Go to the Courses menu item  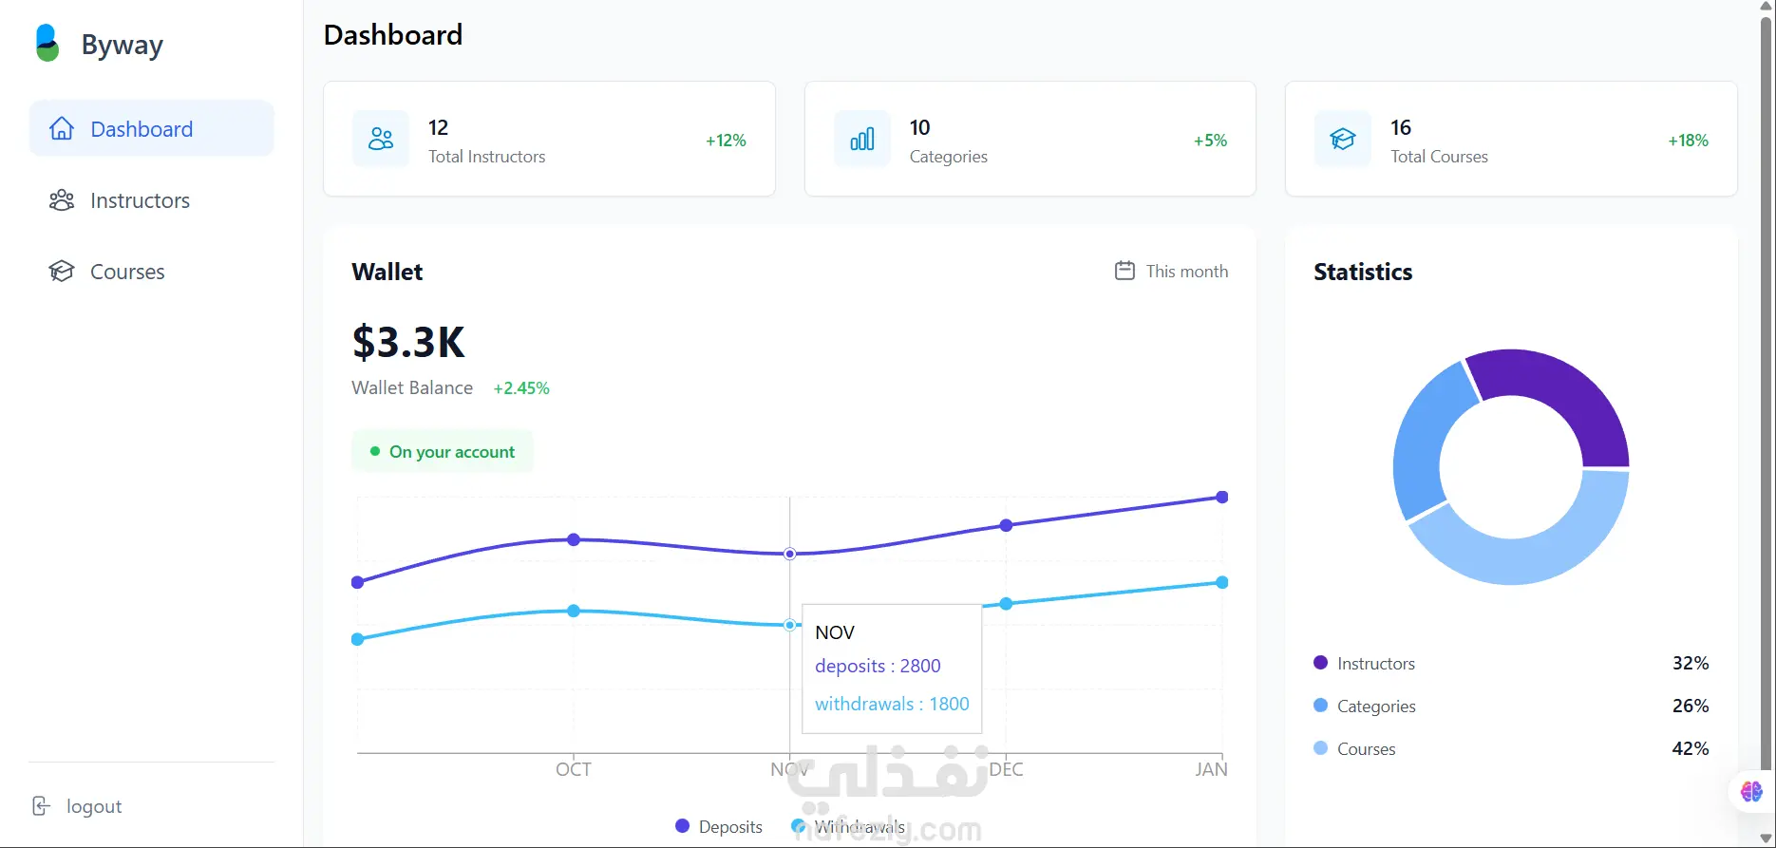(127, 272)
